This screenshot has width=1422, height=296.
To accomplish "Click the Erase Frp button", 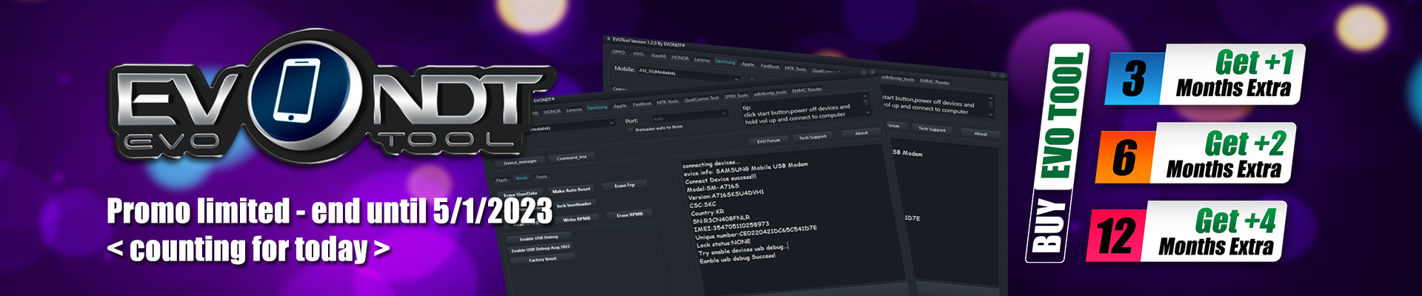I will [624, 186].
